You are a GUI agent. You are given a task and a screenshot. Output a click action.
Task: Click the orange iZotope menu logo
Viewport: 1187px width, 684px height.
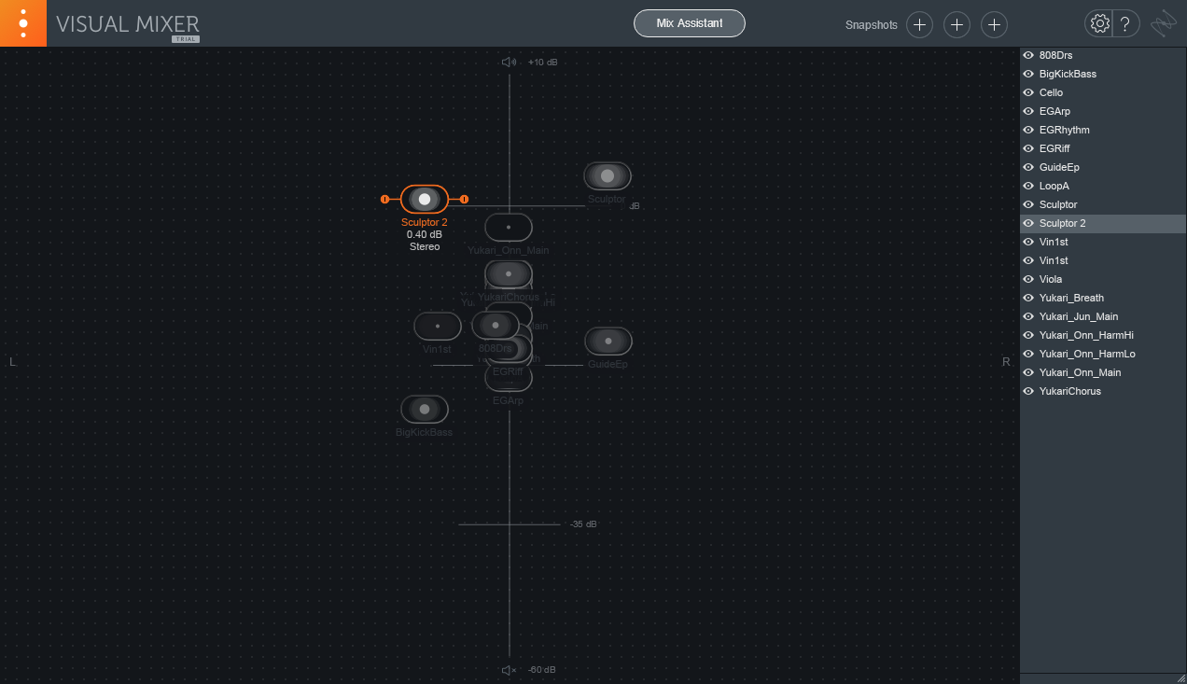pyautogui.click(x=22, y=22)
